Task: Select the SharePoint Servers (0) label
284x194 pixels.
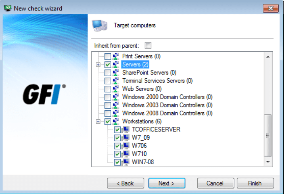Action: (149, 73)
